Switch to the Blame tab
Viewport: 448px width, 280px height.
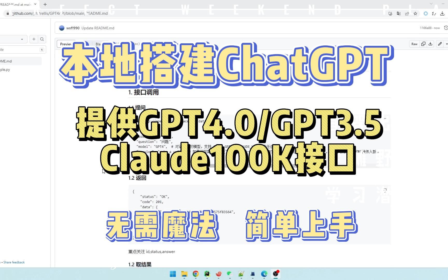98,44
